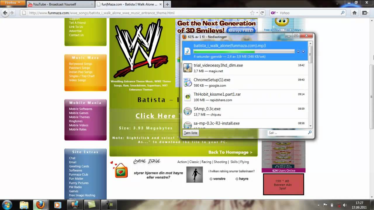374x210 pixels.
Task: Click the ThHobit_kissme1.part1.rar file icon
Action: [x=188, y=97]
